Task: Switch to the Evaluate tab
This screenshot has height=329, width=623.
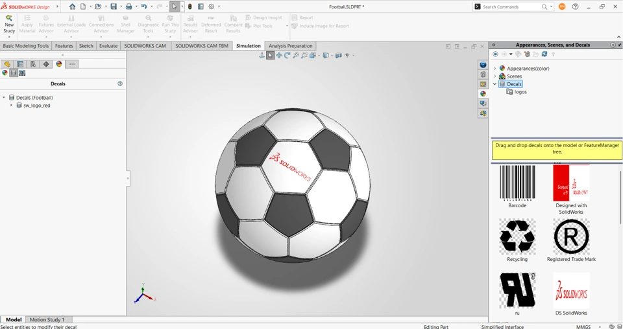Action: [108, 45]
